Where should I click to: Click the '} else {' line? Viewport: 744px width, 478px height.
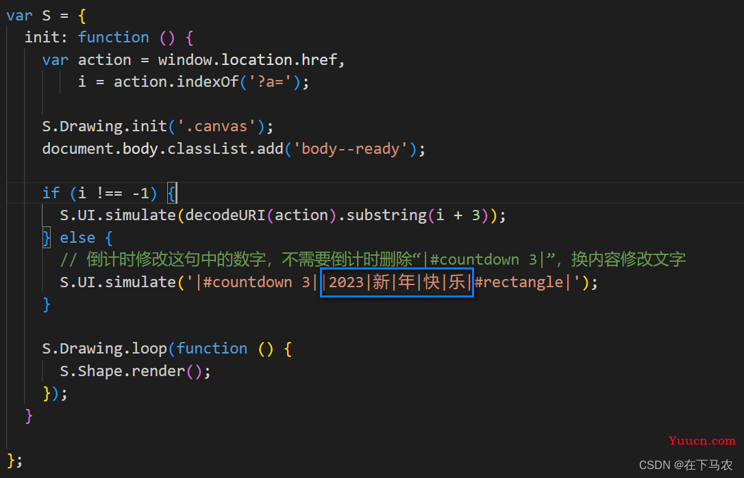coord(77,238)
